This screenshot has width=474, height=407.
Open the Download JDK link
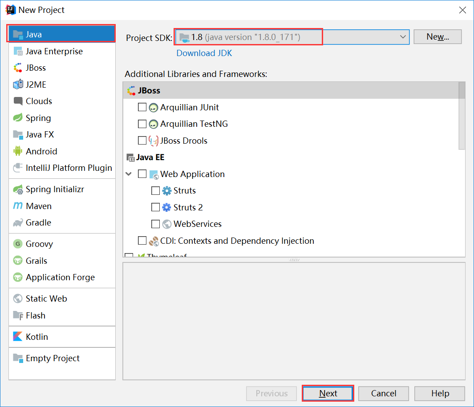[204, 53]
